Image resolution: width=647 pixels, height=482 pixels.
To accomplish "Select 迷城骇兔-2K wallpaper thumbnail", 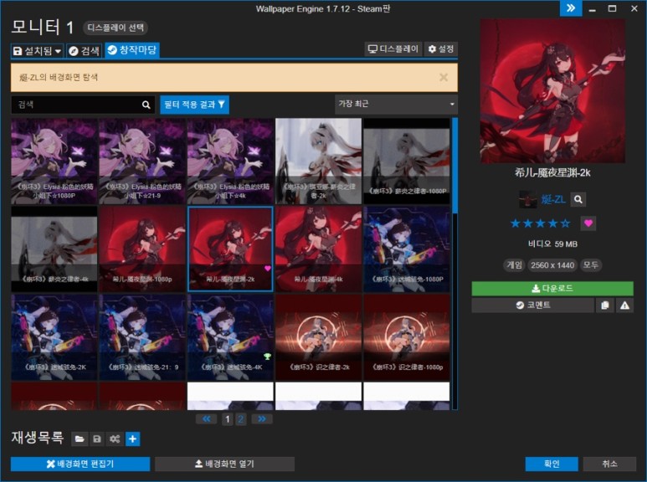I will click(54, 337).
